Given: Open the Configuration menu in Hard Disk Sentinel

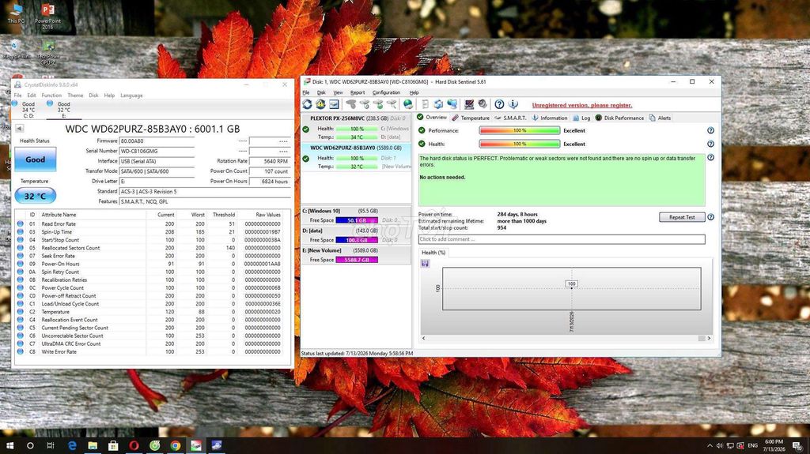Looking at the screenshot, I should click(386, 93).
